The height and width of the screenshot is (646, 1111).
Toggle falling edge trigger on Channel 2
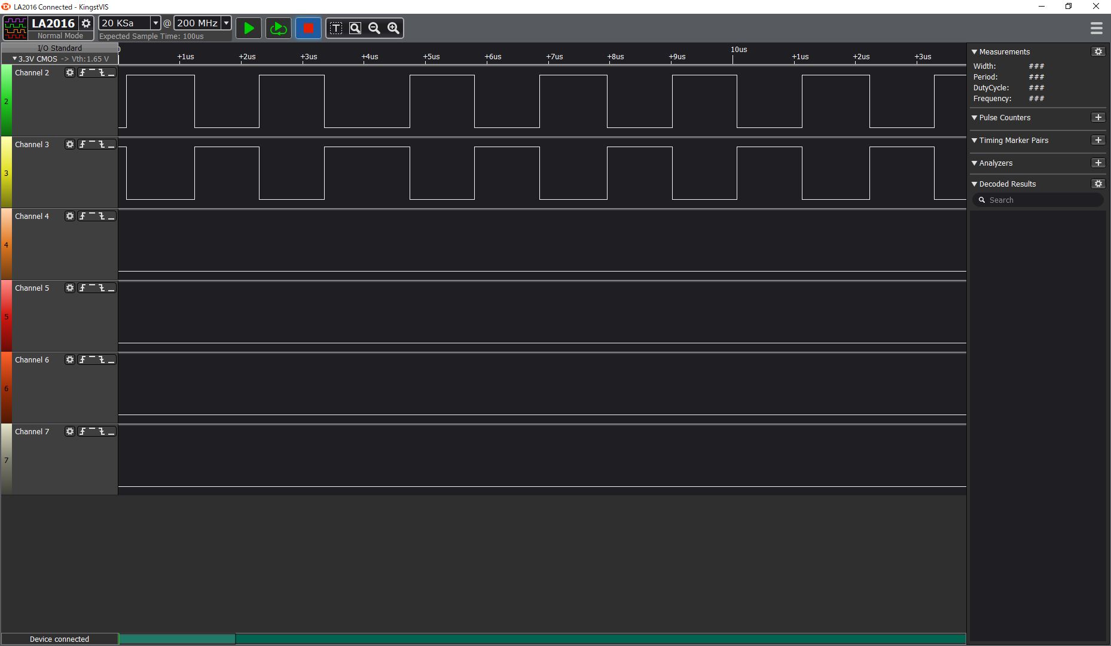click(x=102, y=72)
